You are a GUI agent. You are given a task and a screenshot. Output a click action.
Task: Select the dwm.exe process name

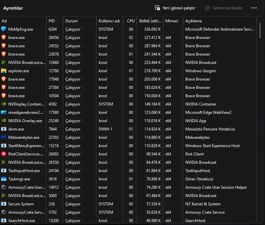coord(16,129)
